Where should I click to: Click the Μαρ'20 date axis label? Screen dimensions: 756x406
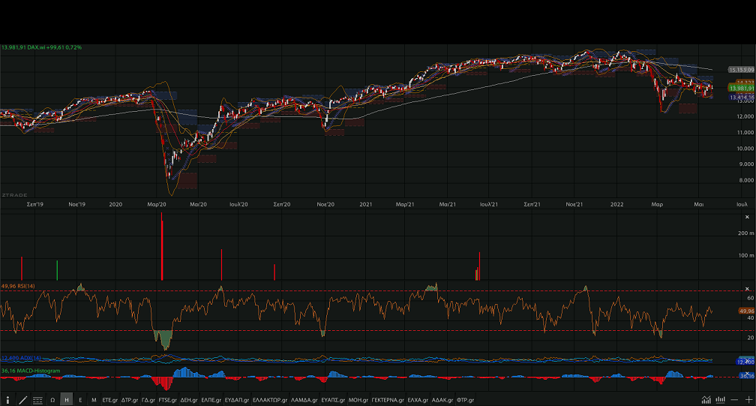coord(156,204)
